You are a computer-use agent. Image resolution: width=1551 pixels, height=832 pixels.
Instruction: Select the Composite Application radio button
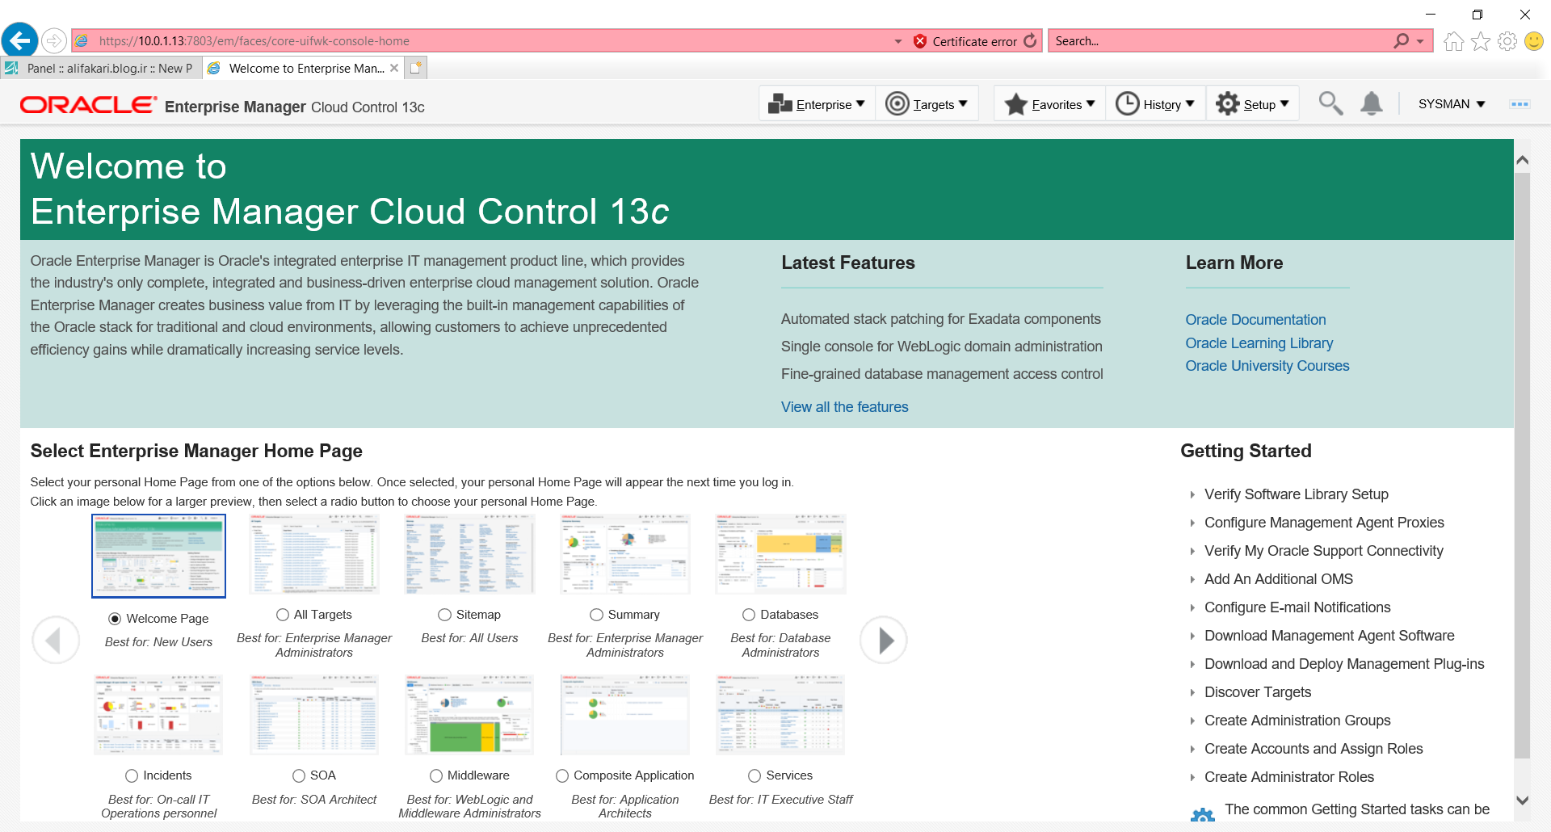pyautogui.click(x=562, y=775)
